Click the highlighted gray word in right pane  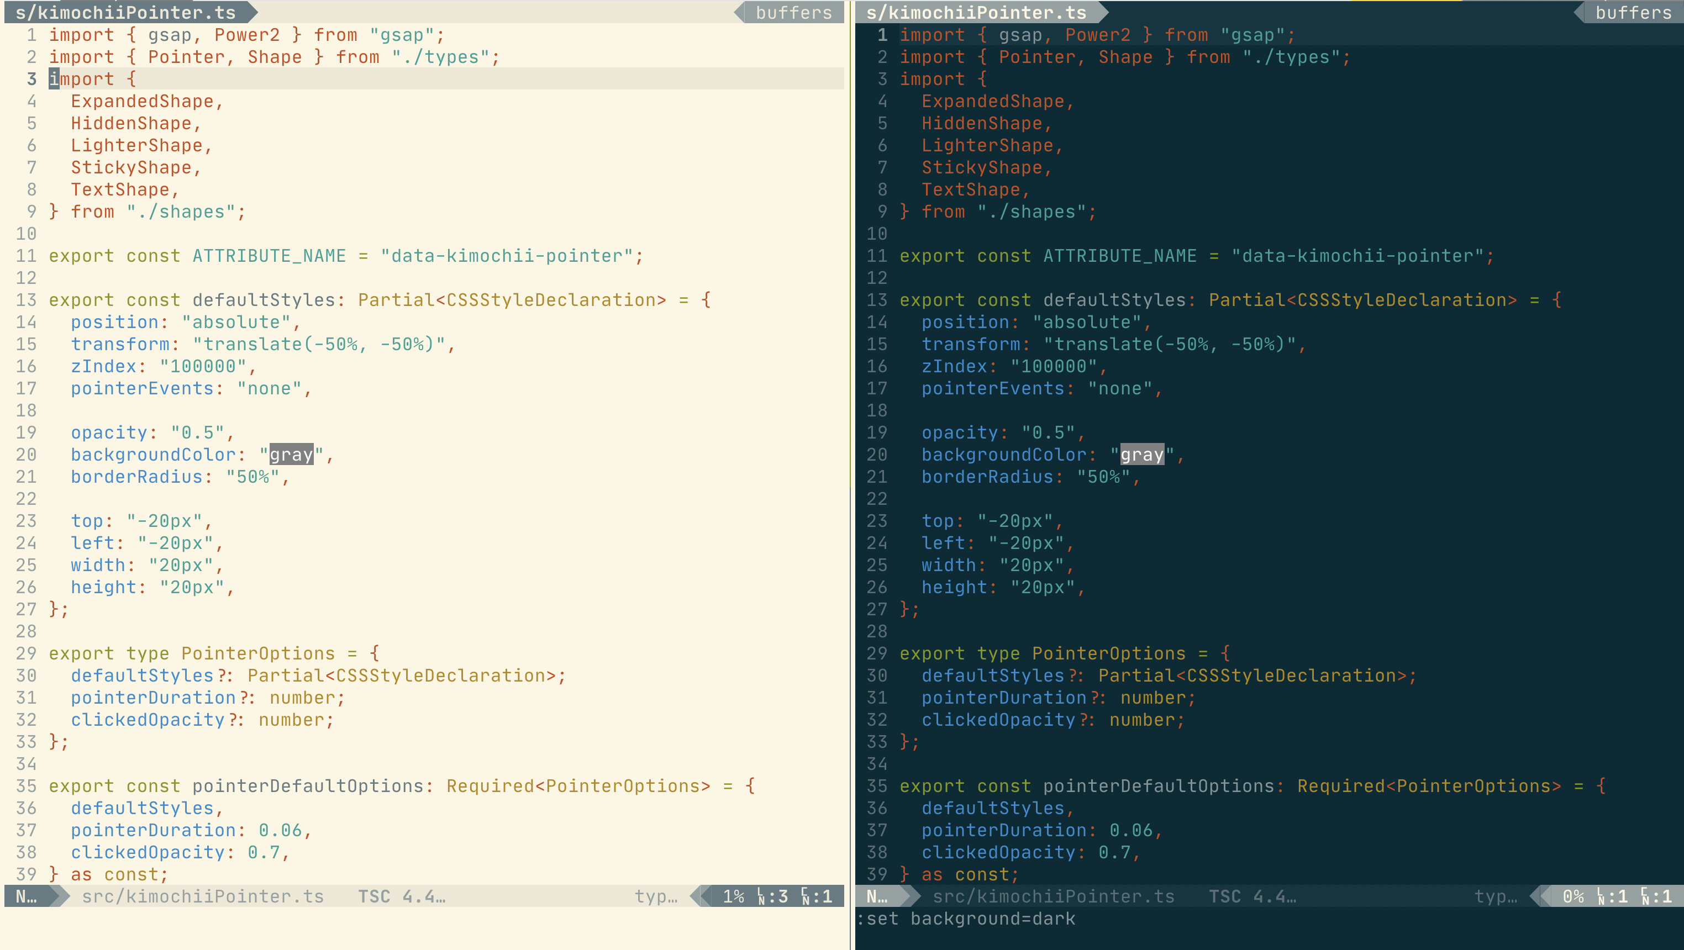pos(1142,455)
